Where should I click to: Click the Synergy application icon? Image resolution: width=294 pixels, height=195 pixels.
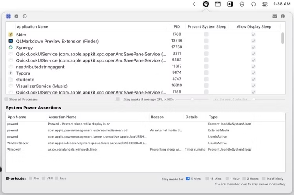10,47
